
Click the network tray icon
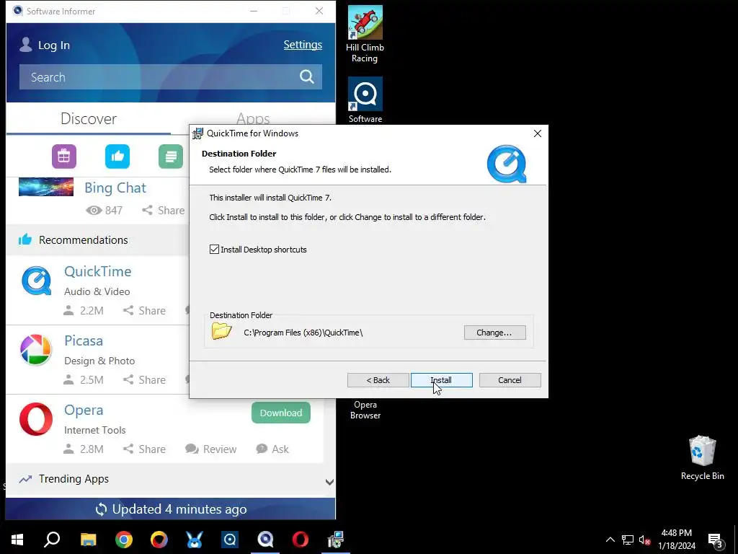click(x=628, y=540)
